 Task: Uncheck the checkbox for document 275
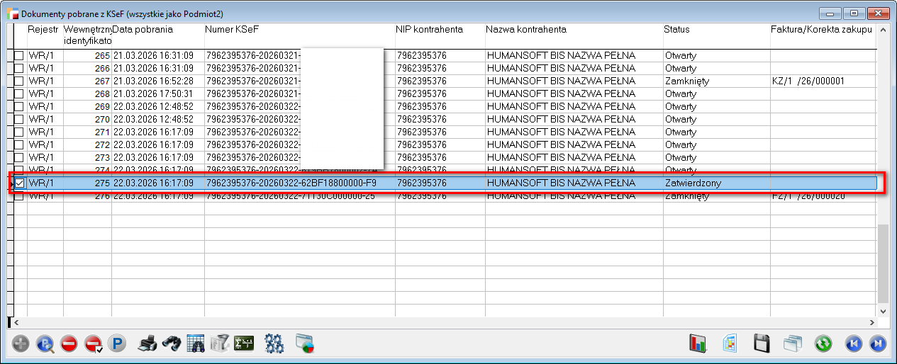coord(19,183)
